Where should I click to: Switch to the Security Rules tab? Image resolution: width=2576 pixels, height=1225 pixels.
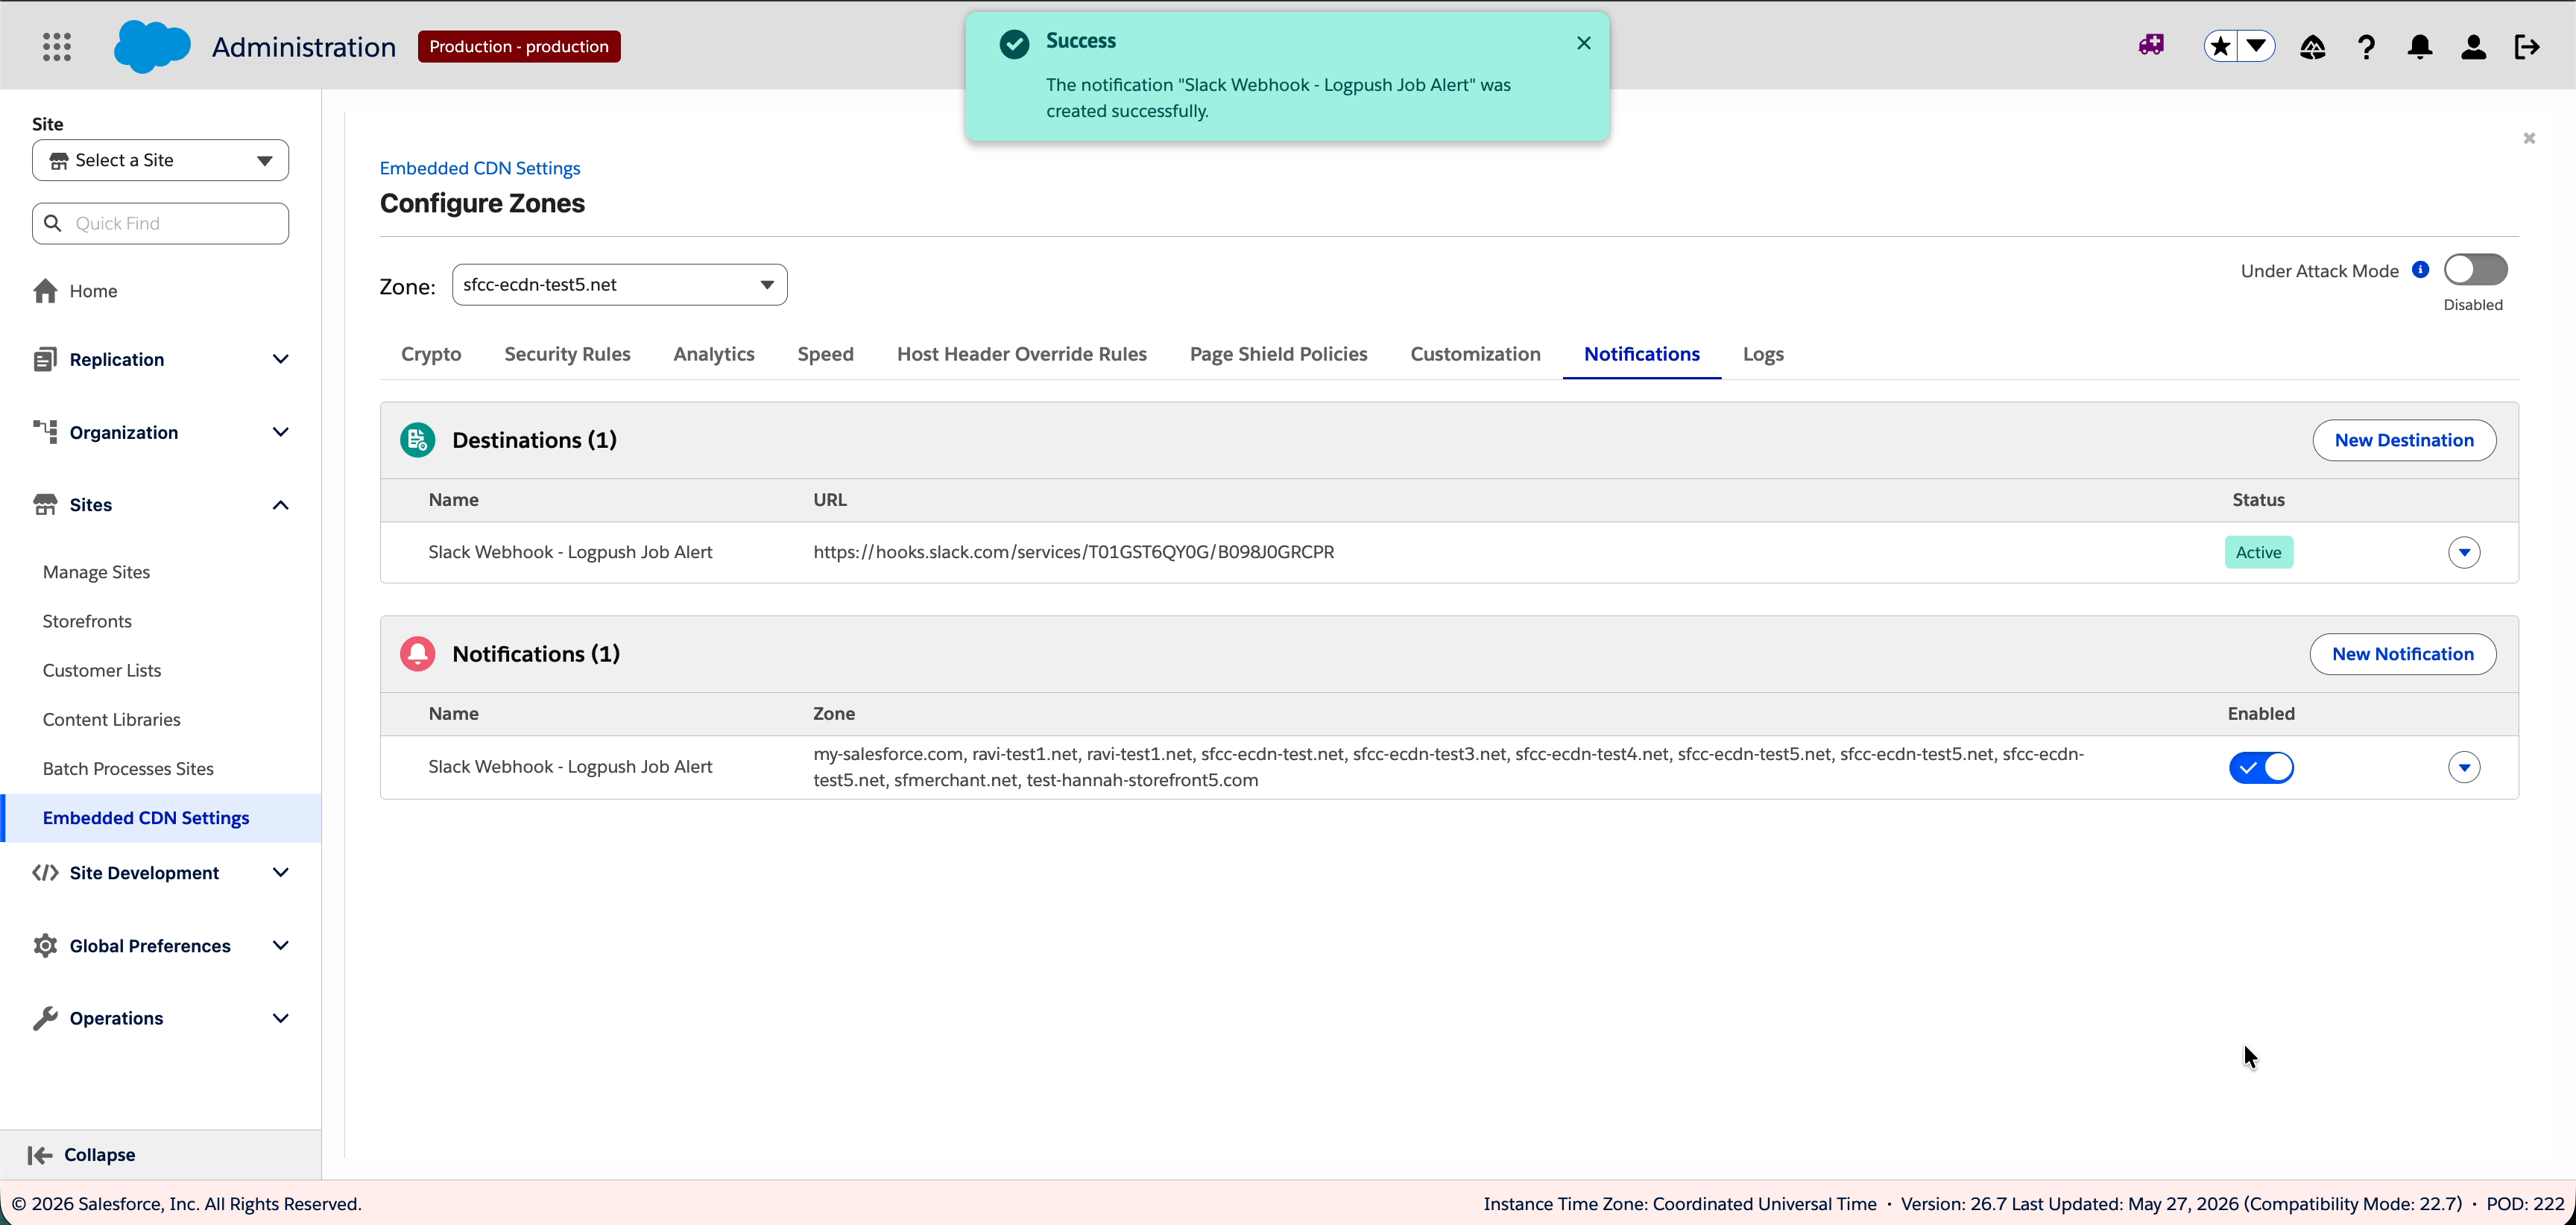(x=567, y=354)
